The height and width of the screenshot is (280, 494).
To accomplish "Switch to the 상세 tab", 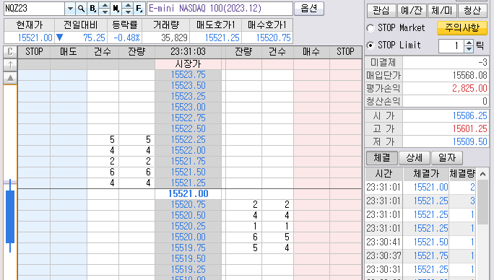I will coord(414,158).
